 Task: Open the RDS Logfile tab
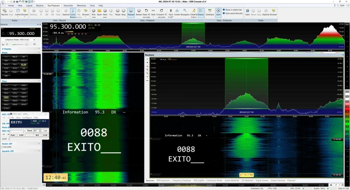[x=199, y=180]
